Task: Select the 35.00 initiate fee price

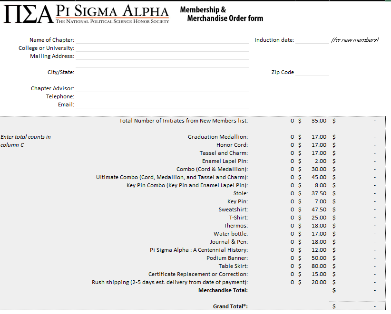Action: pyautogui.click(x=319, y=121)
